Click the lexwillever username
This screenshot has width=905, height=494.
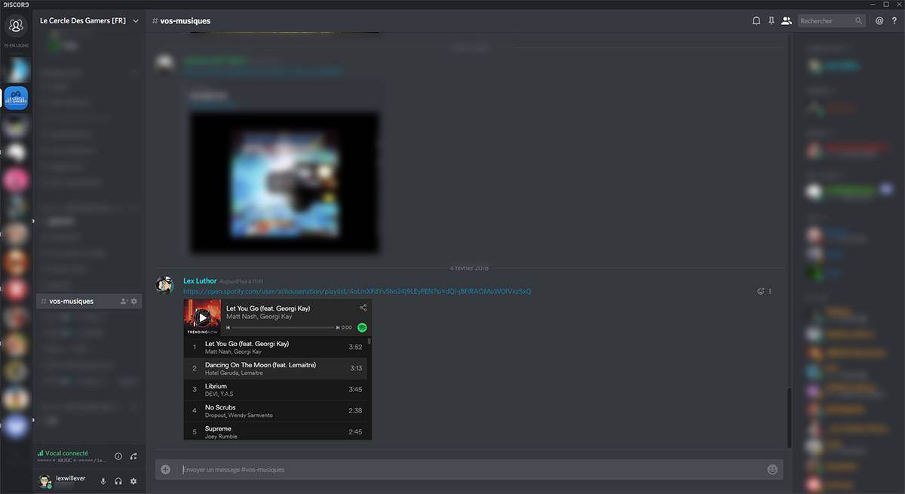click(71, 478)
